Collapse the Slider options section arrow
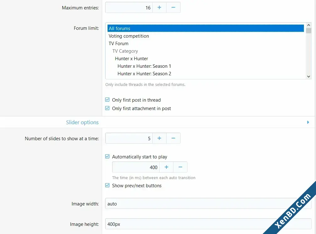Screen dimensions: 316x234 pos(308,122)
